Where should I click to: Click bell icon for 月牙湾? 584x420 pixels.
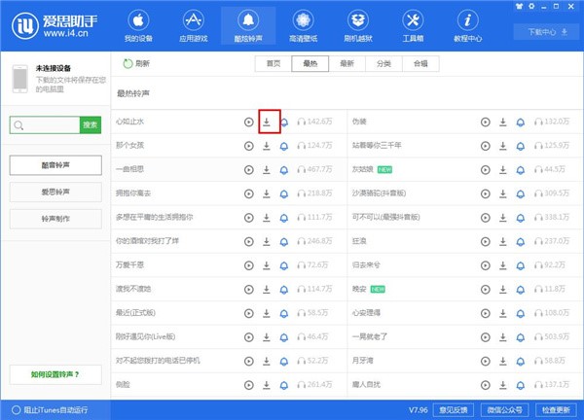pos(521,362)
